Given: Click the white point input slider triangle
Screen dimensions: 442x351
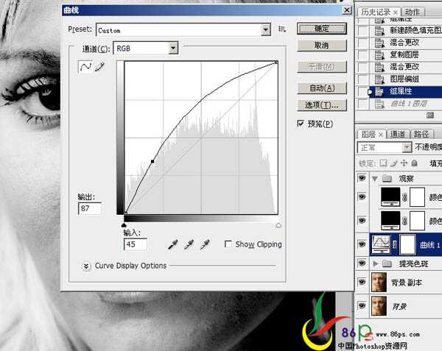Looking at the screenshot, I should coord(278,225).
